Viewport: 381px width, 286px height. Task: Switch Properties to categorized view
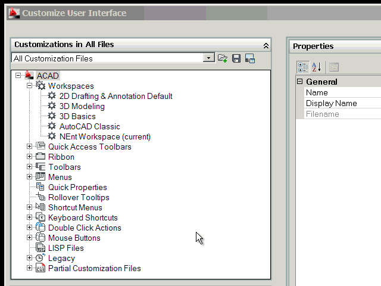click(x=302, y=67)
